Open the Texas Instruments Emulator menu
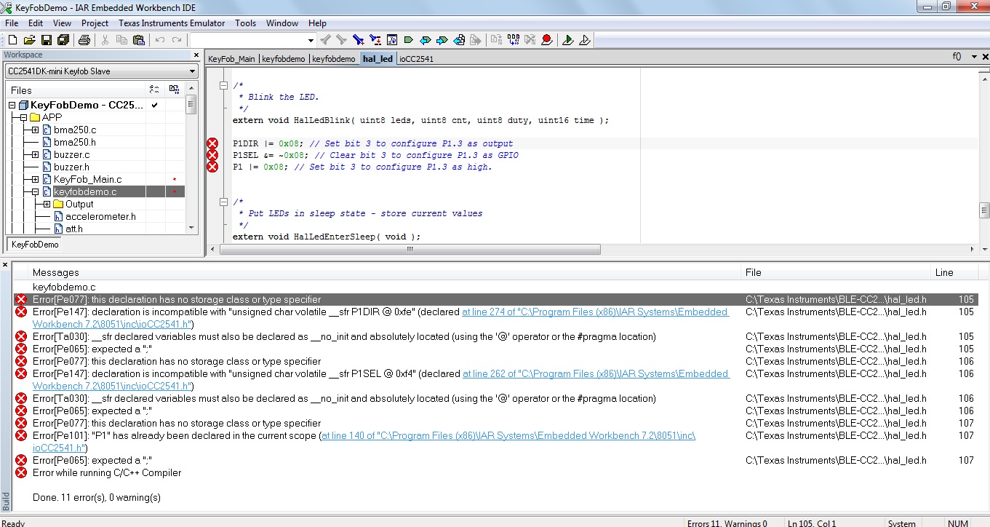990x527 pixels. point(172,23)
